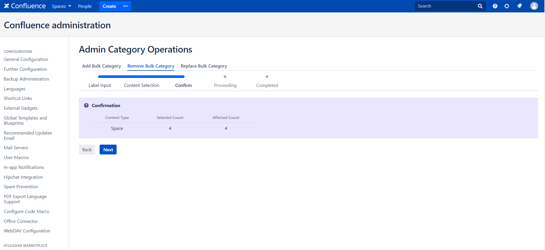Image resolution: width=545 pixels, height=250 pixels.
Task: Open In-app Notifications link
Action: tap(24, 167)
